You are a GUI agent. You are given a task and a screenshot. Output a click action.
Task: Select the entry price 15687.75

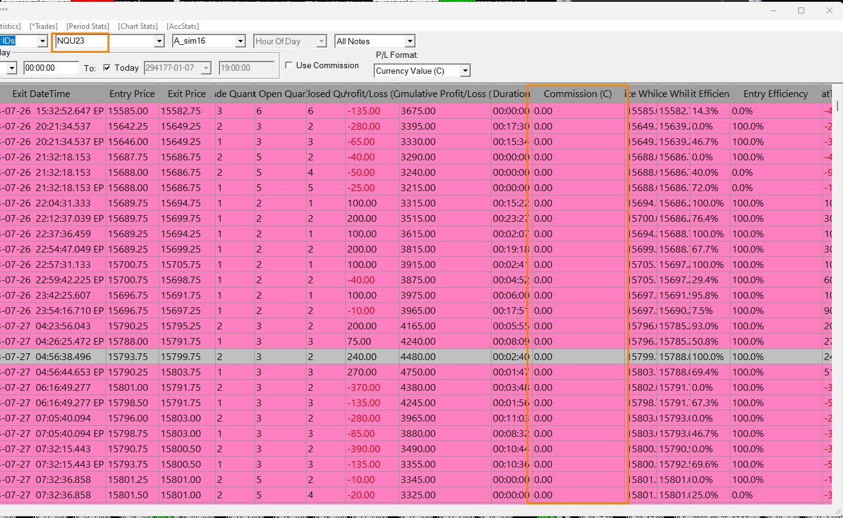click(128, 157)
